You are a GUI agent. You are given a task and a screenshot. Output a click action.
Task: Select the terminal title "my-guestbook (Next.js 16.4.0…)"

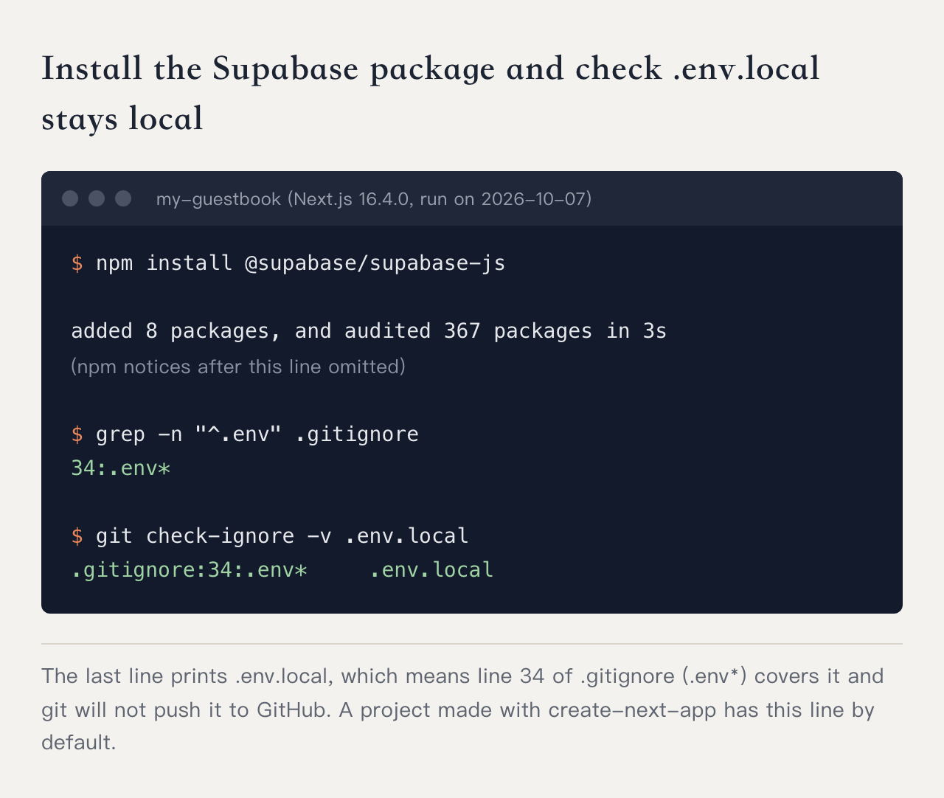374,199
